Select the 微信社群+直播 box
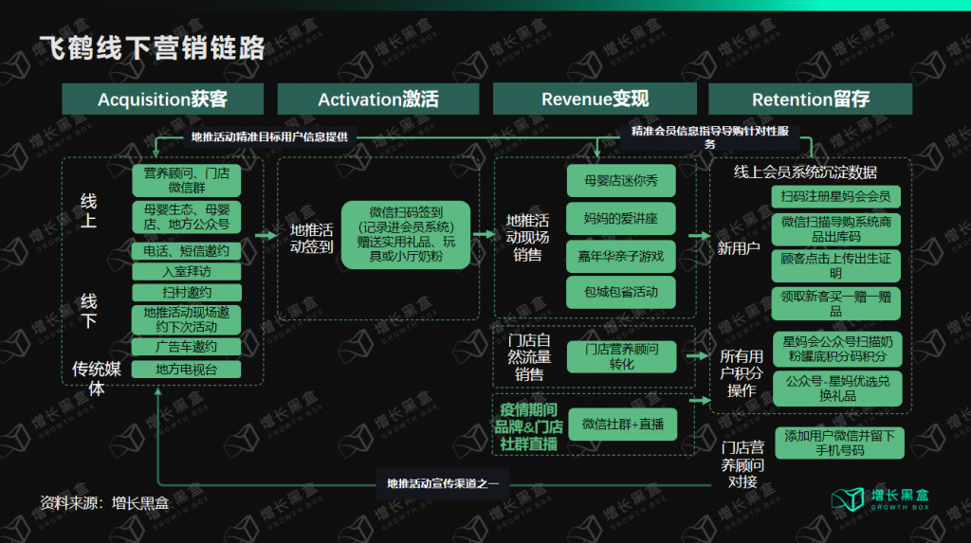 (623, 424)
